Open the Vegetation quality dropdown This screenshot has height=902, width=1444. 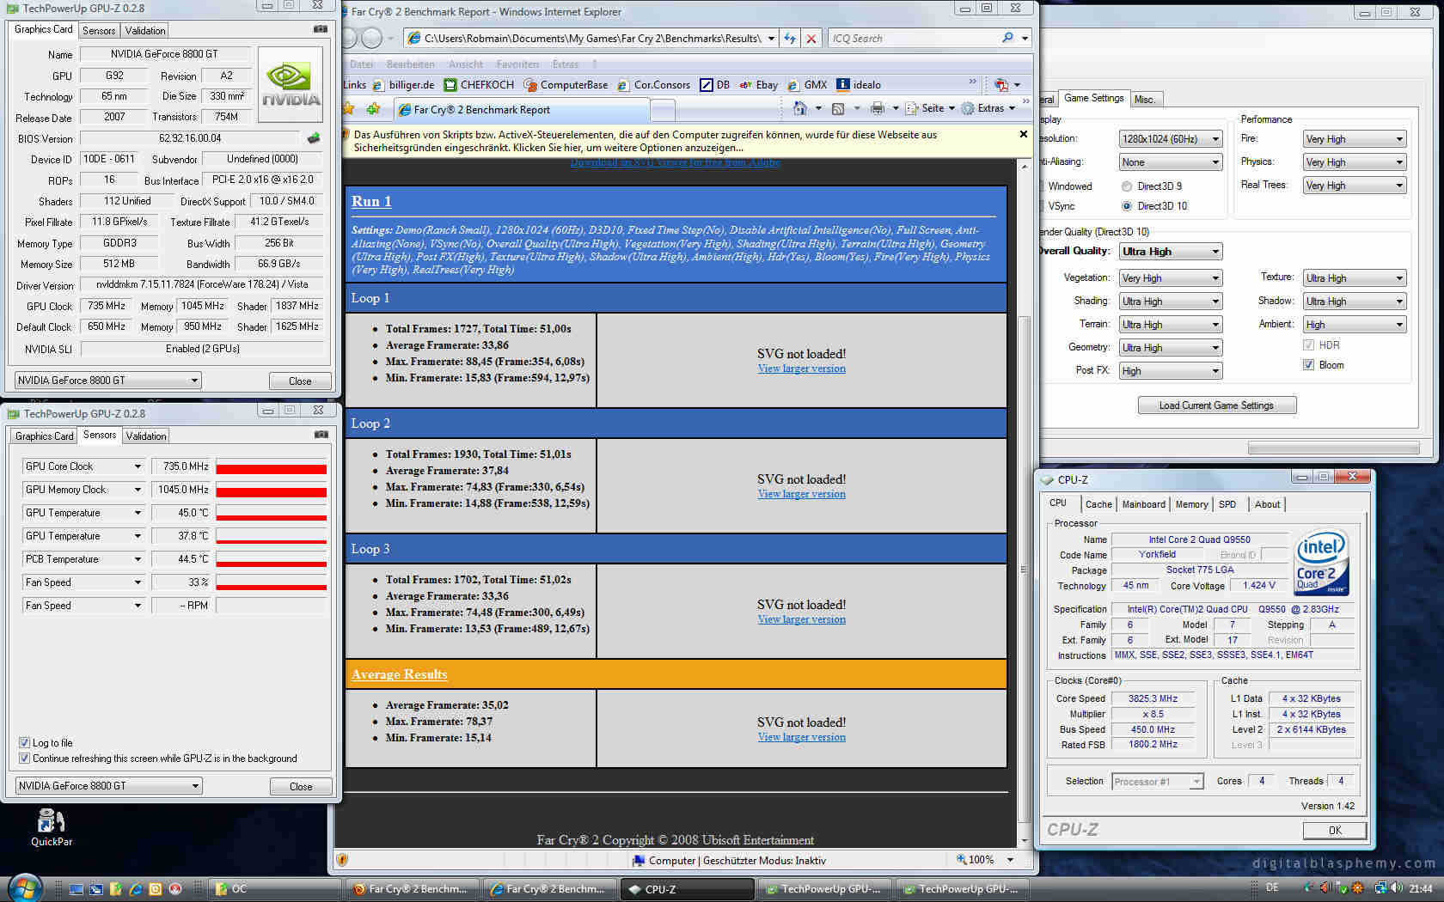[x=1171, y=277]
